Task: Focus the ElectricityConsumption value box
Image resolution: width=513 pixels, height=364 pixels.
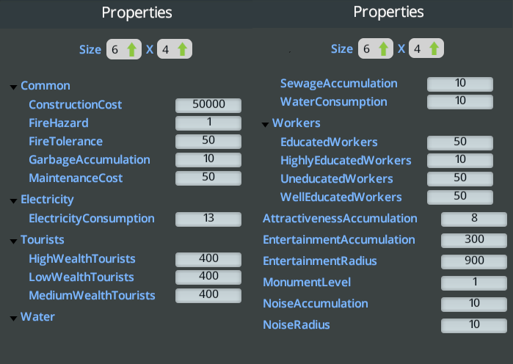Action: (x=208, y=219)
